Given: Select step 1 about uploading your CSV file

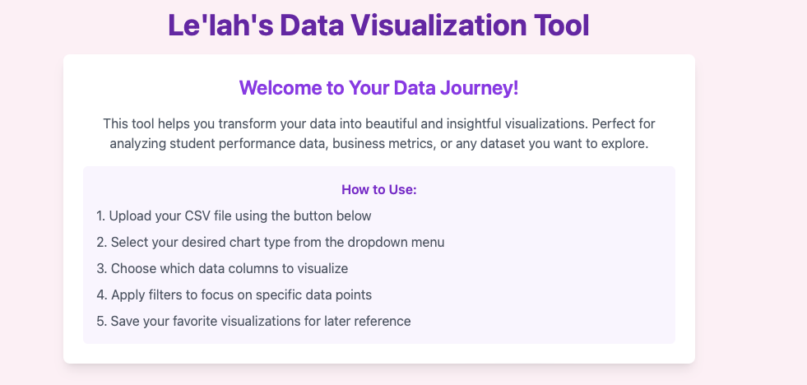Looking at the screenshot, I should tap(234, 216).
